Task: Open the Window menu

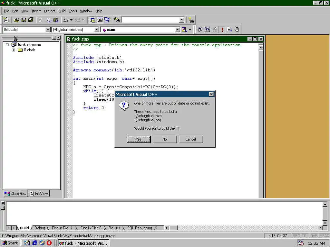Action: coord(86,11)
